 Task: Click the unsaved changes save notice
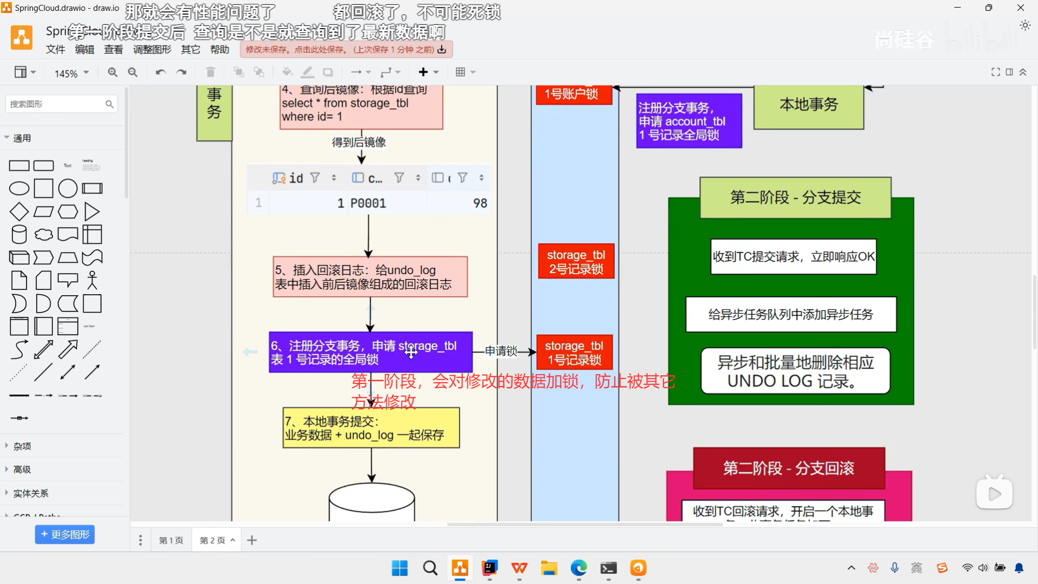point(346,50)
